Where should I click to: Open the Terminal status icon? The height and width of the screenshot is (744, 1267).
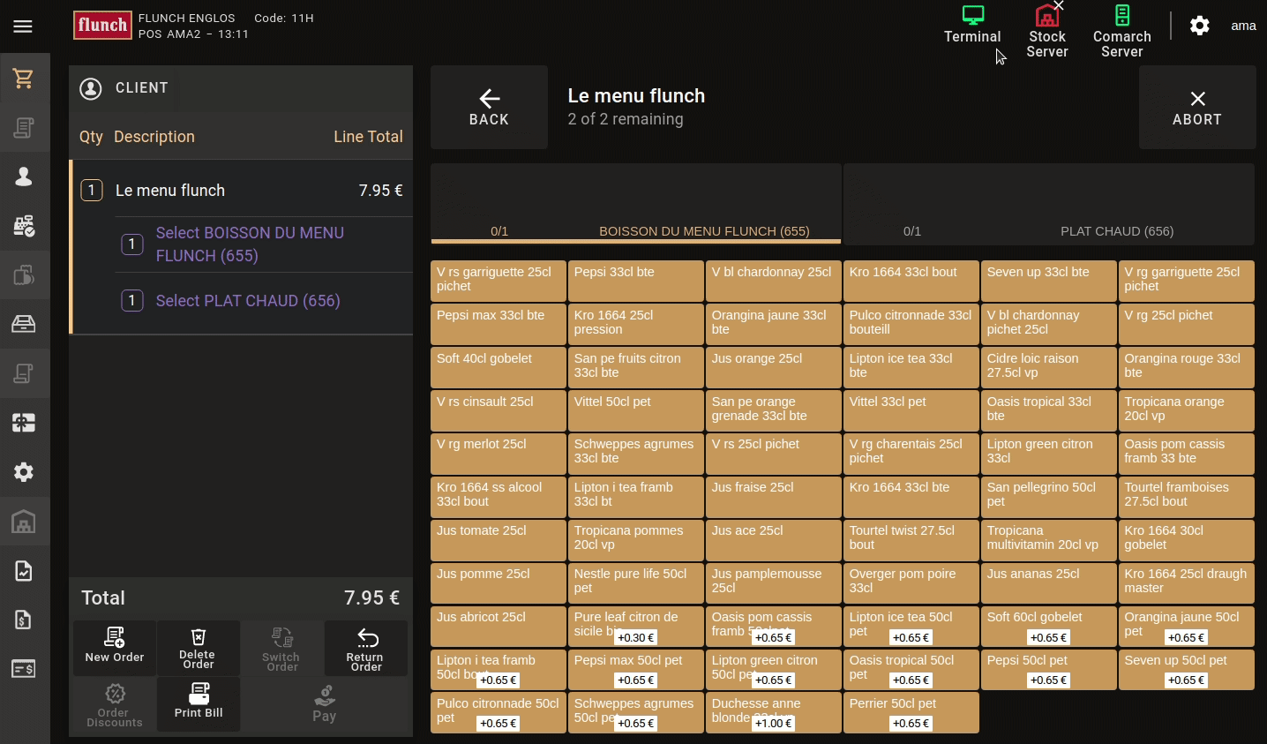point(972,26)
